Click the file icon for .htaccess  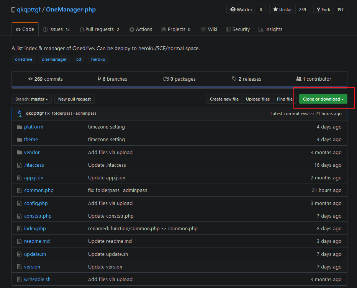coord(20,165)
